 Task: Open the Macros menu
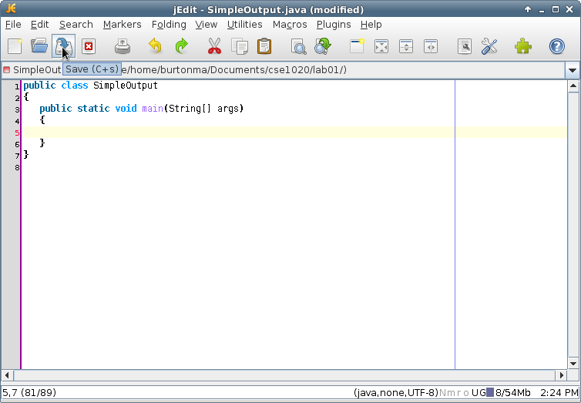[x=290, y=25]
